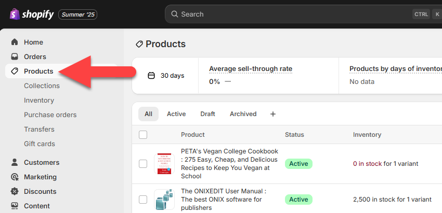Click Active badge on PETA's Cookbook row

tap(298, 164)
